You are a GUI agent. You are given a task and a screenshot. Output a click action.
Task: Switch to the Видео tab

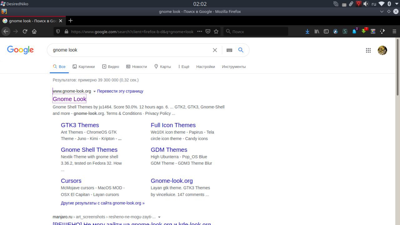point(111,67)
